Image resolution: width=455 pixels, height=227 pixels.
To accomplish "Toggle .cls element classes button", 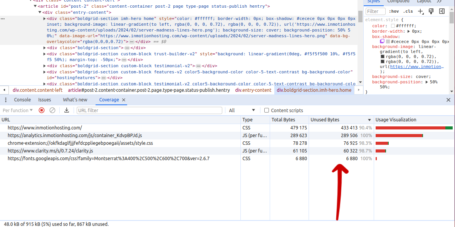I will pos(408,11).
